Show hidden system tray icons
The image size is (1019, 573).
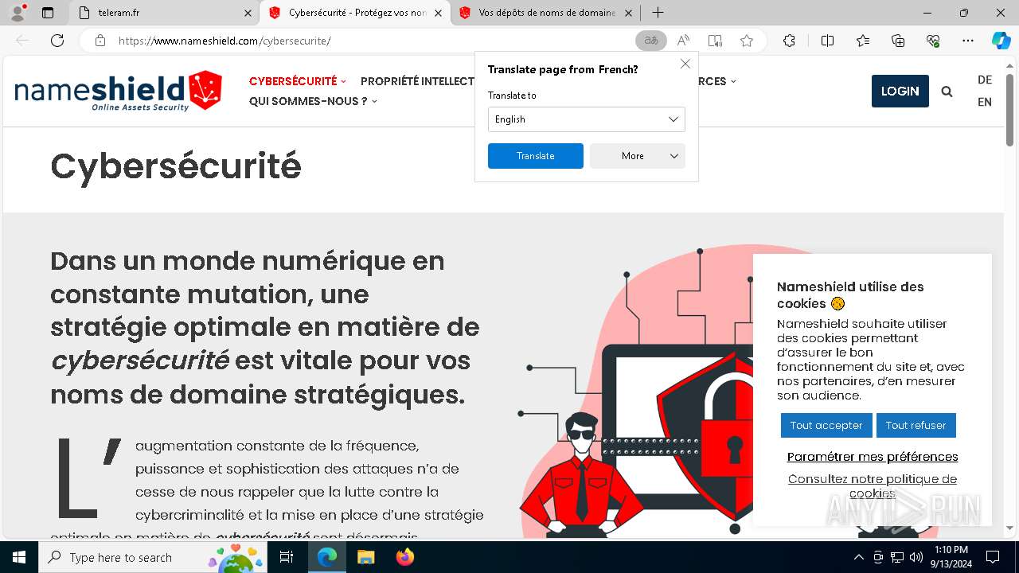pos(858,557)
